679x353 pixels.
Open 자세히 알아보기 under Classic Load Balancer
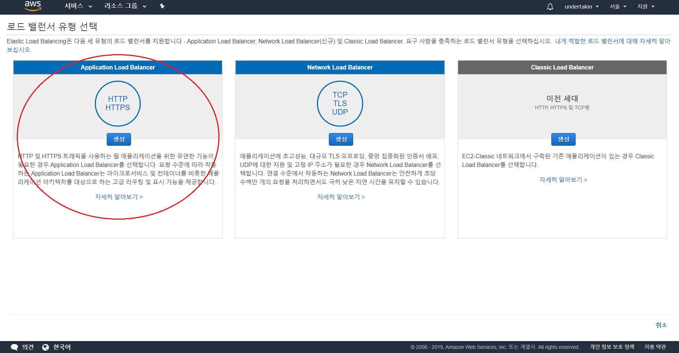click(x=563, y=180)
